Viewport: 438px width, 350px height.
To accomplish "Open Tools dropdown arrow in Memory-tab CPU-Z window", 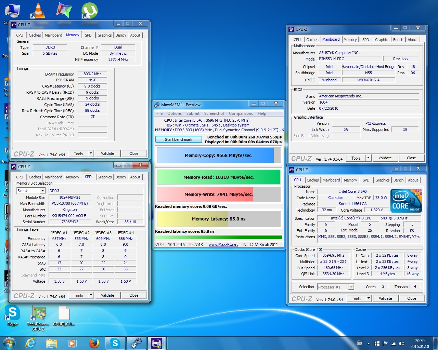I will point(91,153).
